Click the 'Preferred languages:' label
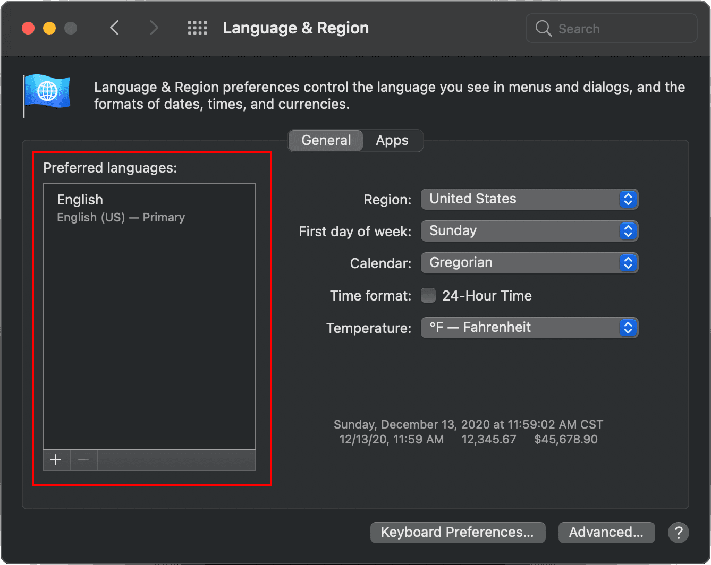This screenshot has height=565, width=711. [x=110, y=168]
